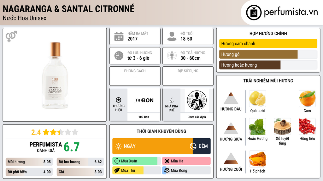Click the perfumista.vn bottle logo icon
Image resolution: width=323 pixels, height=181 pixels.
tap(254, 13)
